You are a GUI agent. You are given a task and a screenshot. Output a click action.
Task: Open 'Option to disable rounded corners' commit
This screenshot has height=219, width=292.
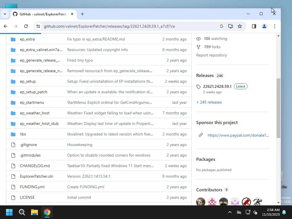(109, 155)
